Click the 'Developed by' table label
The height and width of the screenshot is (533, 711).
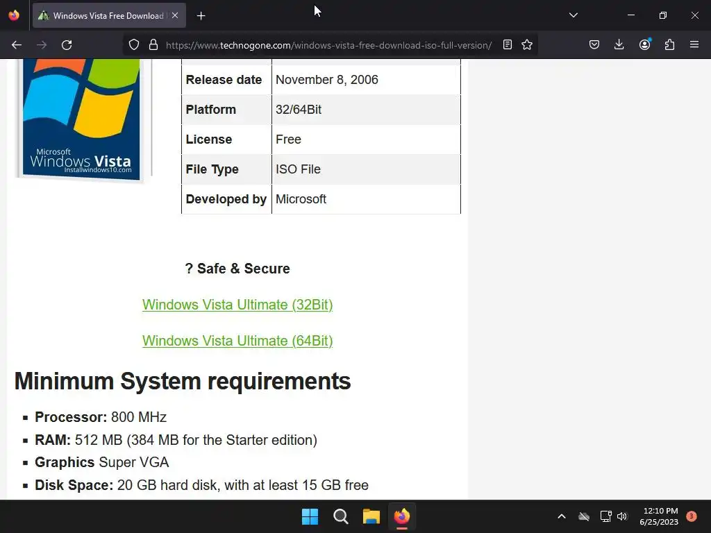click(x=226, y=199)
